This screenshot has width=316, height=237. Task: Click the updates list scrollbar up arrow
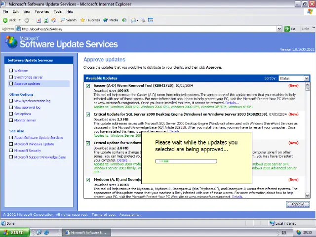point(307,84)
